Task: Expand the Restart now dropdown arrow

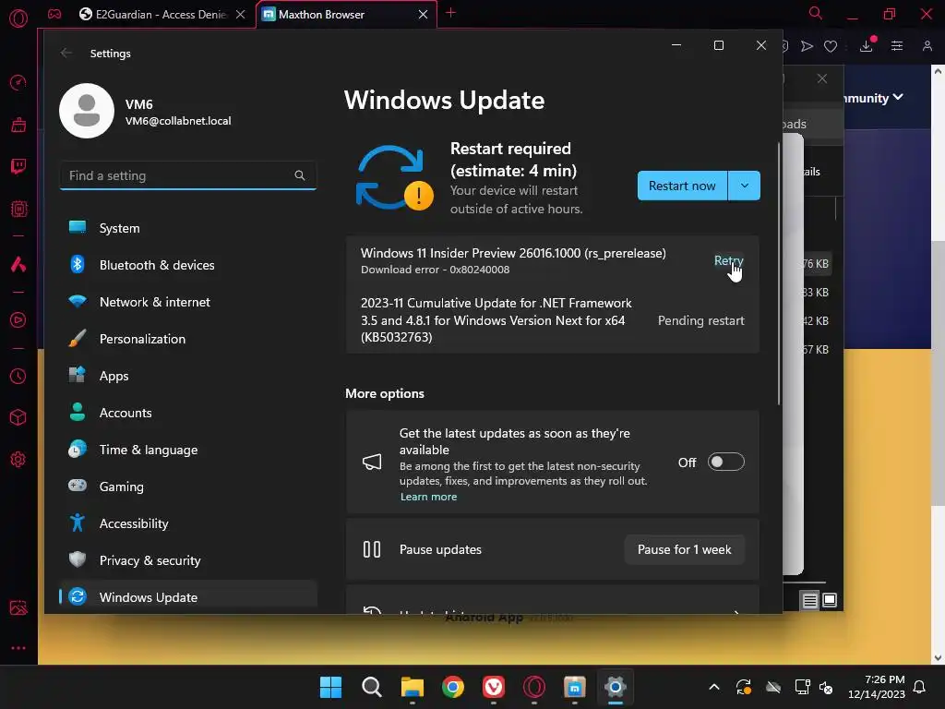Action: click(x=745, y=186)
